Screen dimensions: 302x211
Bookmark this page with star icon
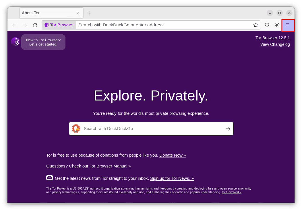(256, 25)
